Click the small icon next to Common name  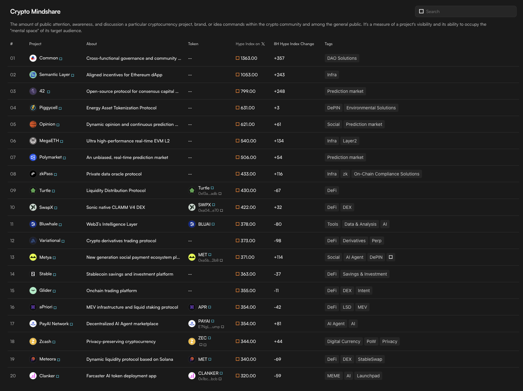coord(61,59)
